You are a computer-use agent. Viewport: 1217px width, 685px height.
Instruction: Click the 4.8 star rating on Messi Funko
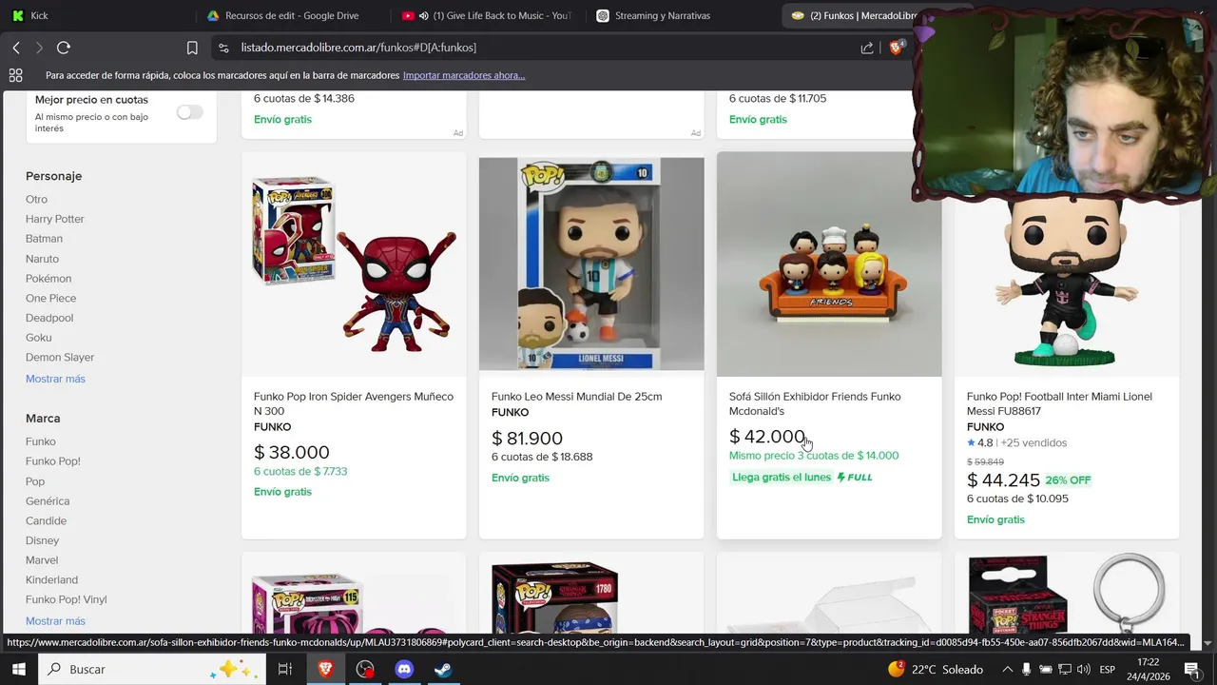click(979, 442)
